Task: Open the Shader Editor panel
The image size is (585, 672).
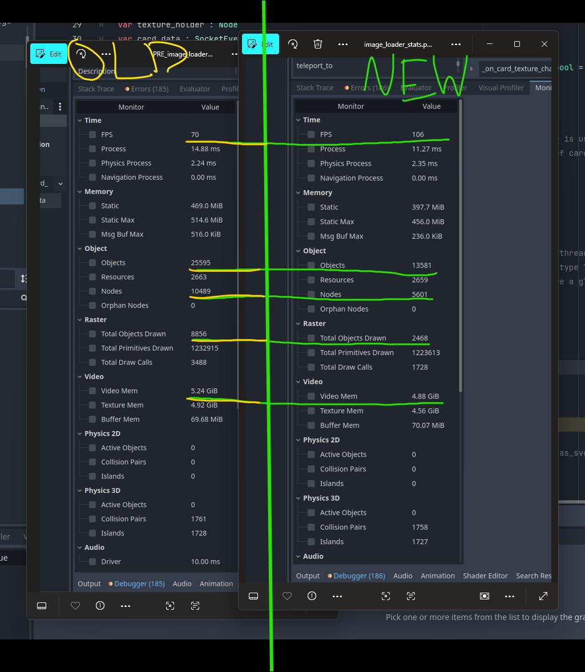Action: (485, 576)
